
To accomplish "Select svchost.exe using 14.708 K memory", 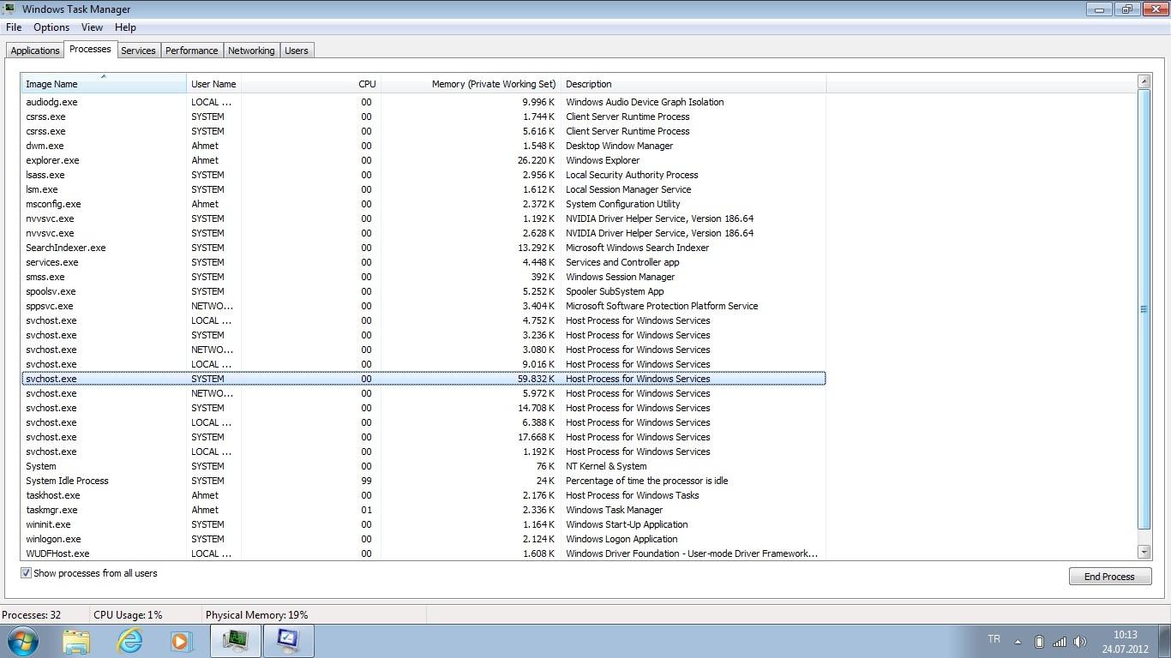I will (x=423, y=408).
